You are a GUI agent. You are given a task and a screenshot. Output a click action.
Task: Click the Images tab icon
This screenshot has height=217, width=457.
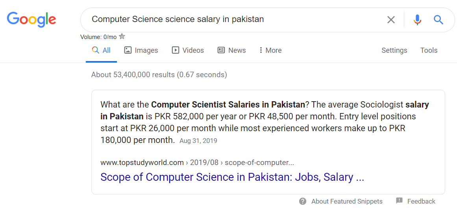pyautogui.click(x=128, y=50)
